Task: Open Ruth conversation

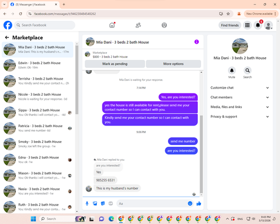Action: coord(38,207)
